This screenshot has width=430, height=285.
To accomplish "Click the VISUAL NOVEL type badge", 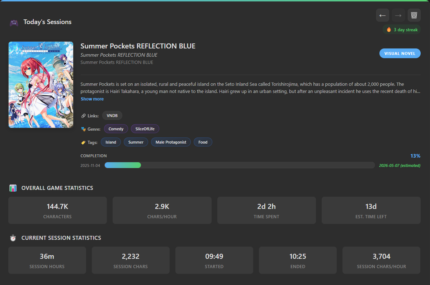I will tap(400, 53).
